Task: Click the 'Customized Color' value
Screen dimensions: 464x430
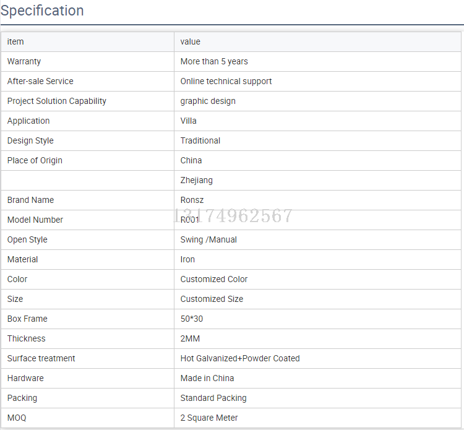Action: click(214, 279)
